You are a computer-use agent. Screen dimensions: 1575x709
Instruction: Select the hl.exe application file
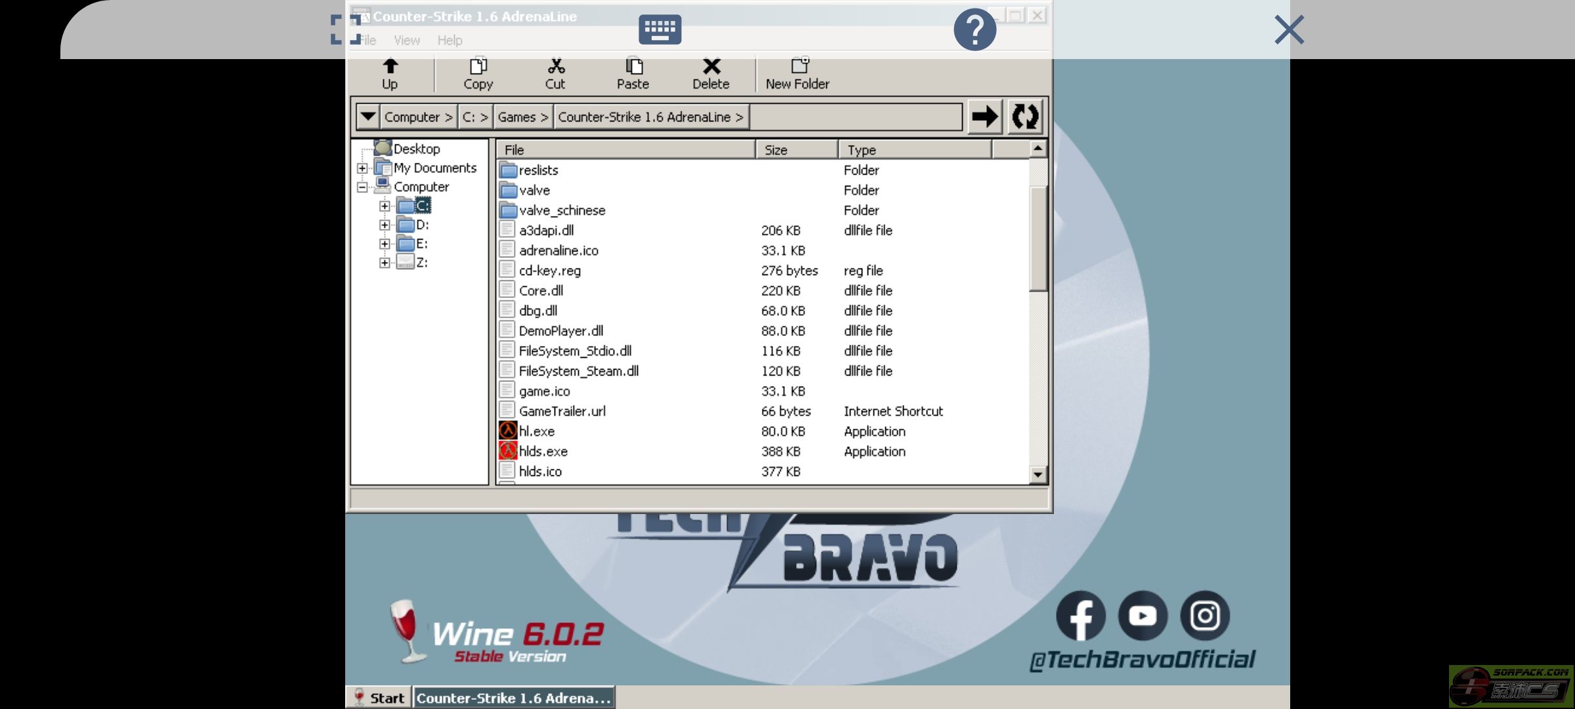coord(536,431)
